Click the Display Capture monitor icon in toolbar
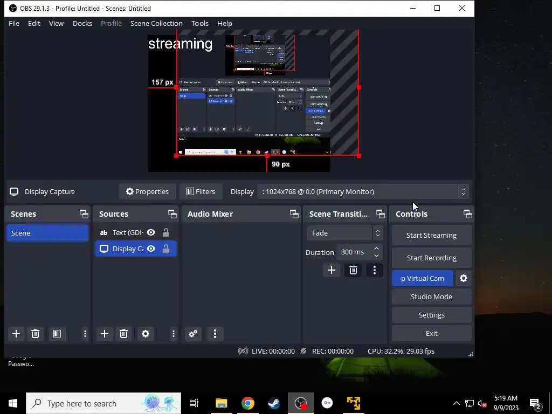Screen dimensions: 552x414 (x=14, y=191)
